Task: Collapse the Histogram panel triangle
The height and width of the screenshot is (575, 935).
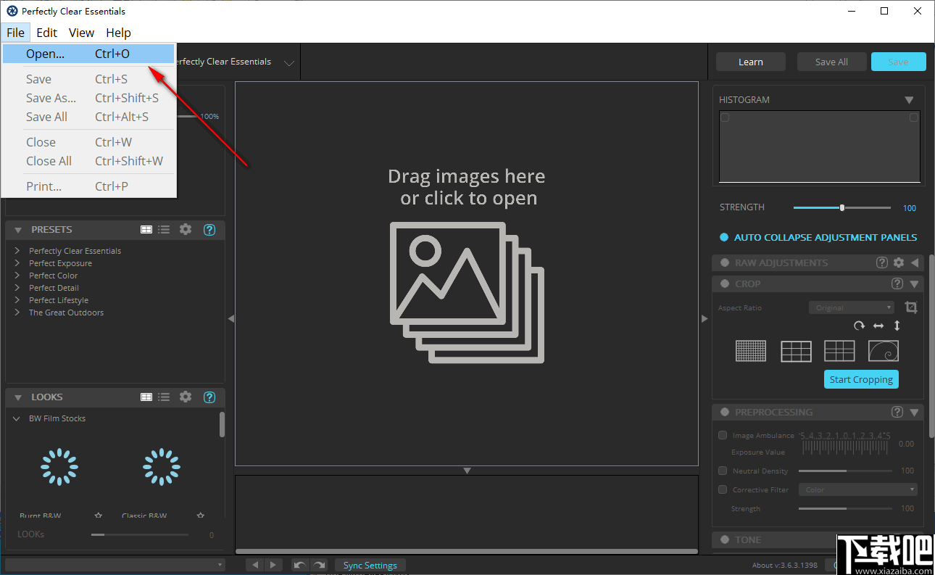Action: (x=909, y=100)
